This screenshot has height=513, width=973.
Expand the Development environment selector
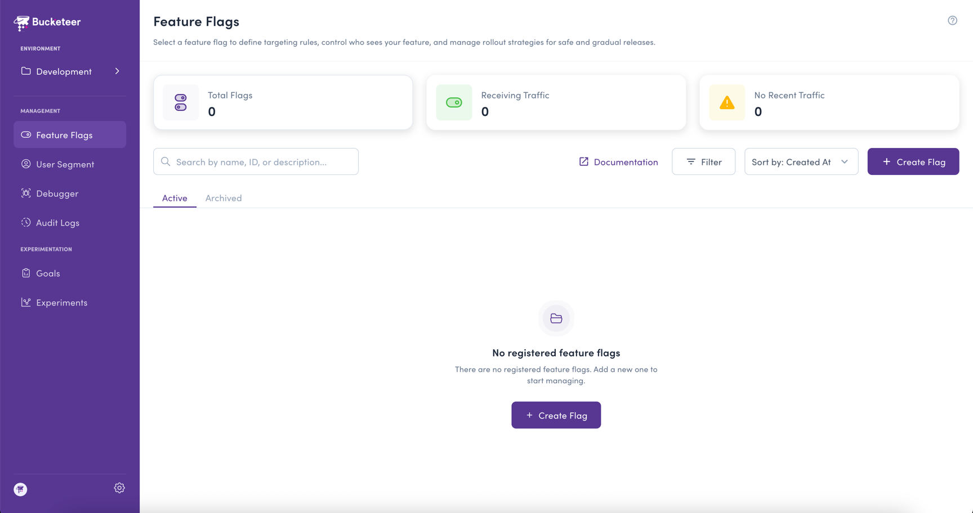(70, 71)
